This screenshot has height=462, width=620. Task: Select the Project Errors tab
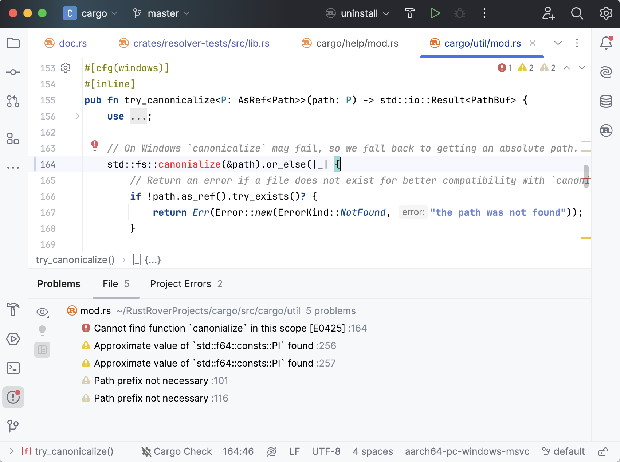point(186,284)
